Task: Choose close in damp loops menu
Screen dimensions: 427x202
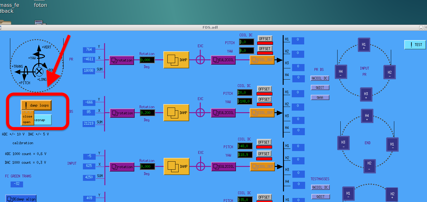Action: 27,117
